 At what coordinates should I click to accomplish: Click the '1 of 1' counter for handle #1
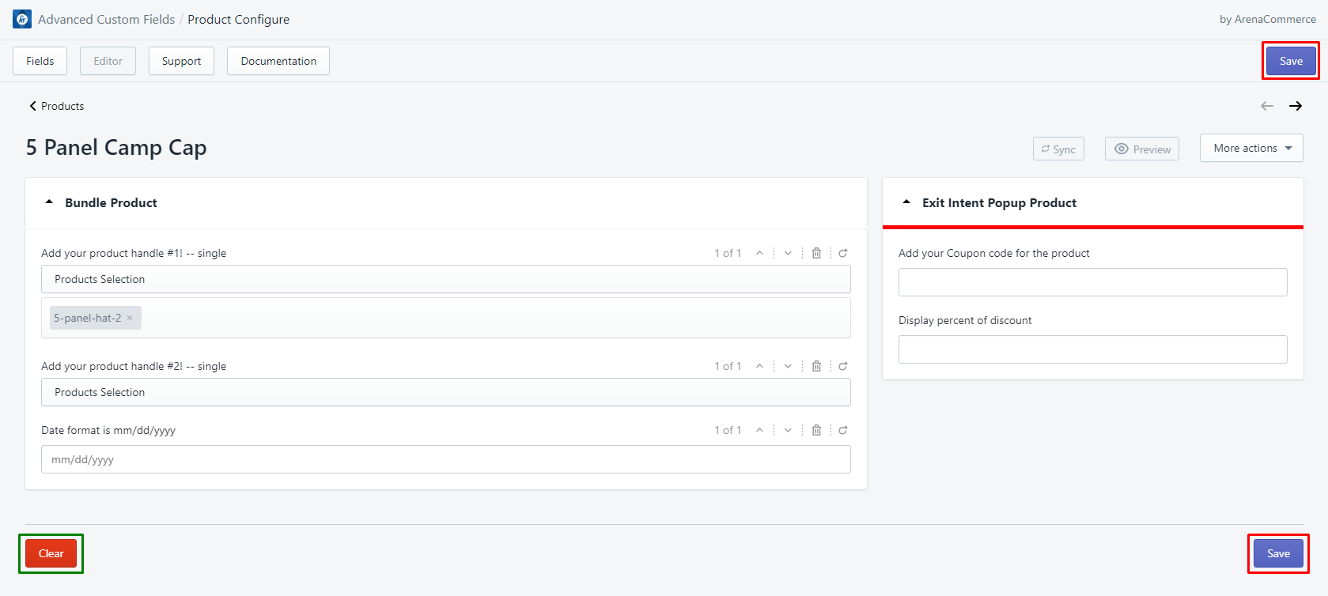tap(728, 253)
